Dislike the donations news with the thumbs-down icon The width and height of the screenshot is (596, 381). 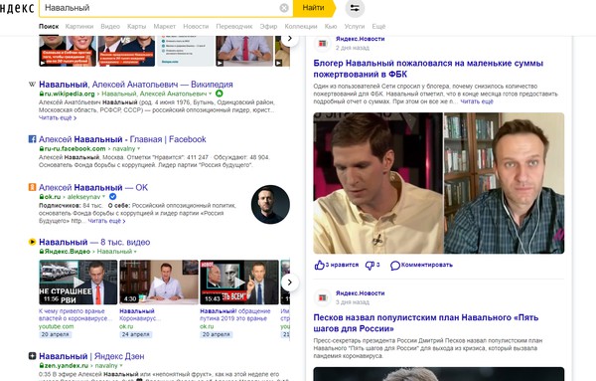pyautogui.click(x=370, y=265)
